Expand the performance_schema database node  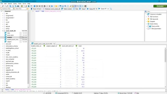tap(3, 63)
